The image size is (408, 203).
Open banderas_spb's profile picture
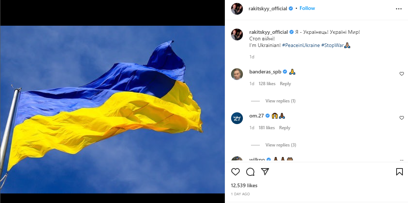click(237, 74)
